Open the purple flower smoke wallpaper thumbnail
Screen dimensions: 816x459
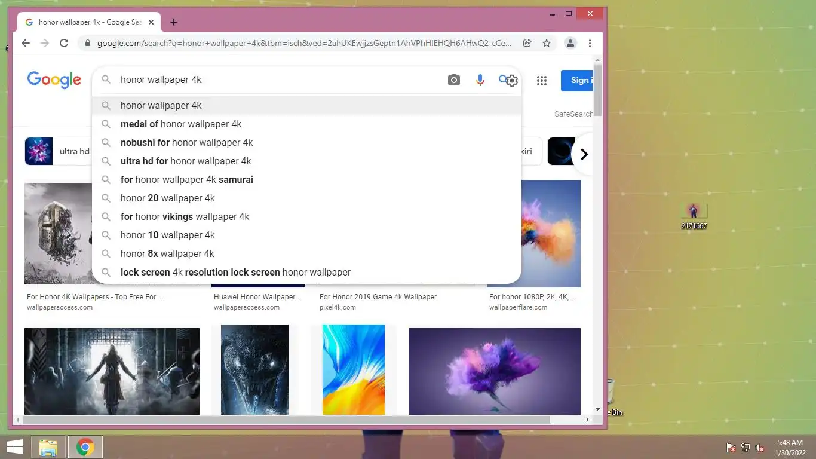coord(495,371)
